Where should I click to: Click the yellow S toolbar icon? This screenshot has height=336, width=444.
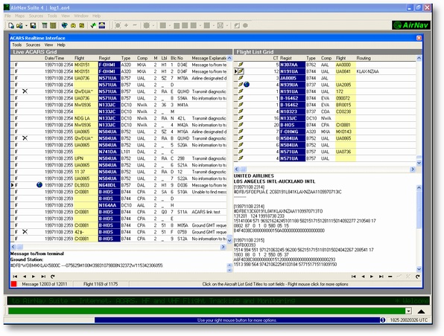[x=81, y=26]
